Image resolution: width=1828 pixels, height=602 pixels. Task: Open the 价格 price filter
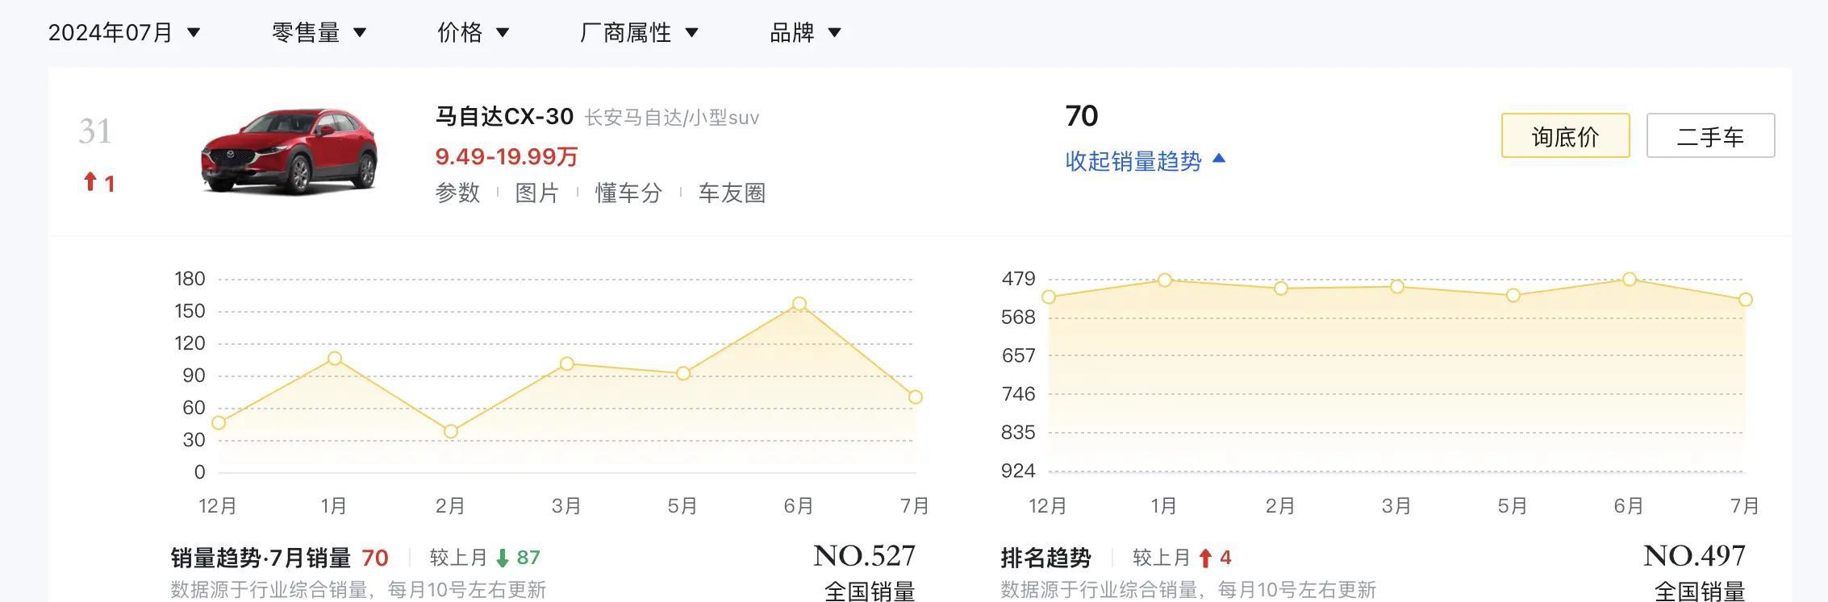(x=473, y=32)
